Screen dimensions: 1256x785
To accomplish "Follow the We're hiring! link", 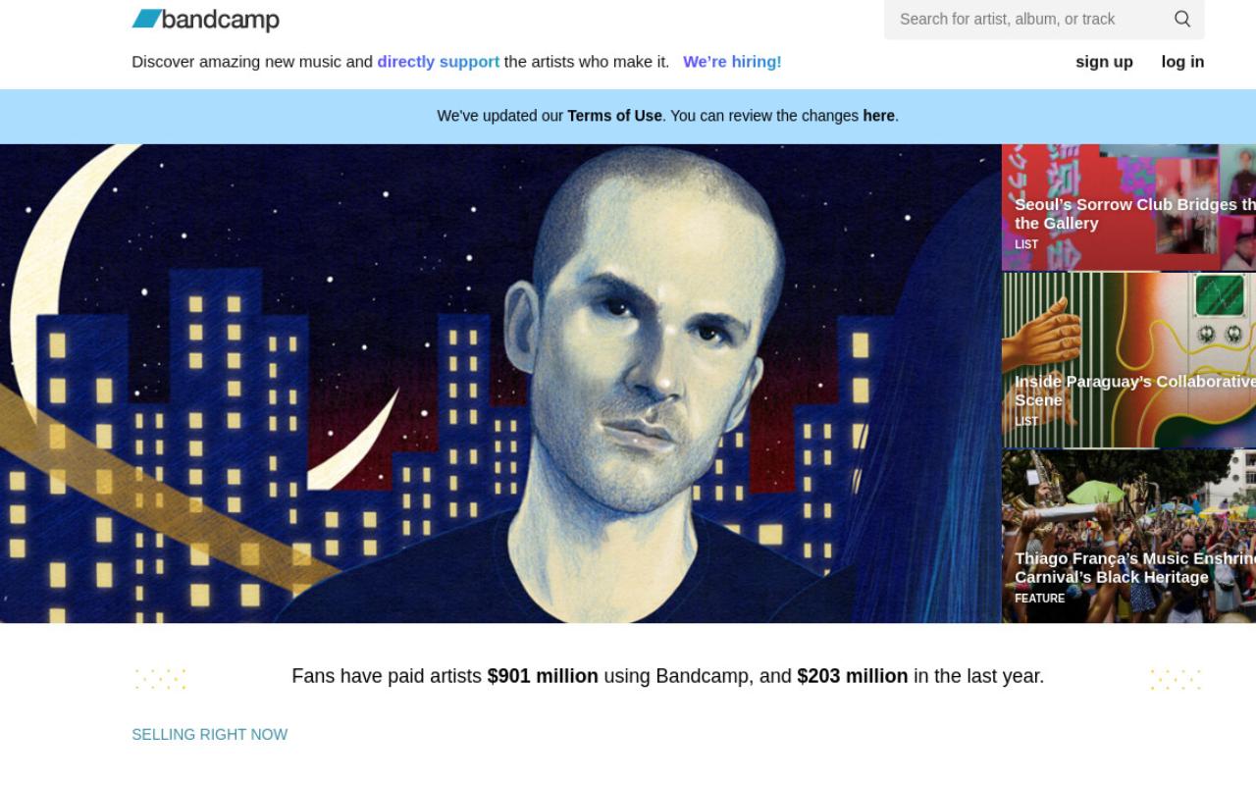I will click(732, 61).
